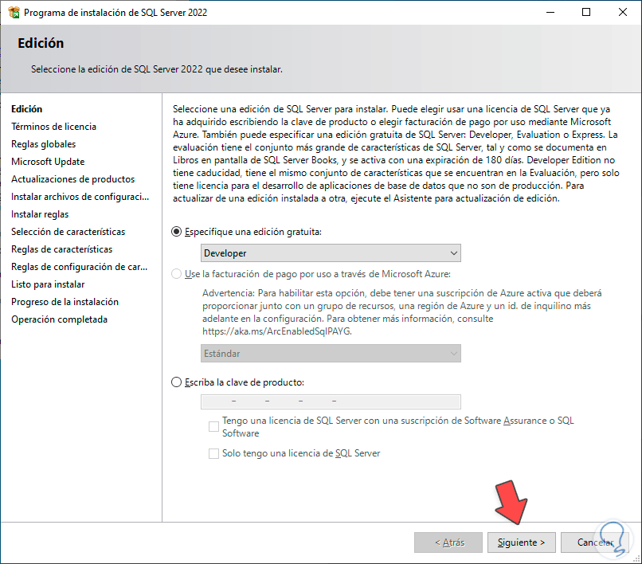The image size is (642, 564).
Task: Click the window title 'Programa de instalación de SQL Server 2022'
Action: click(115, 13)
